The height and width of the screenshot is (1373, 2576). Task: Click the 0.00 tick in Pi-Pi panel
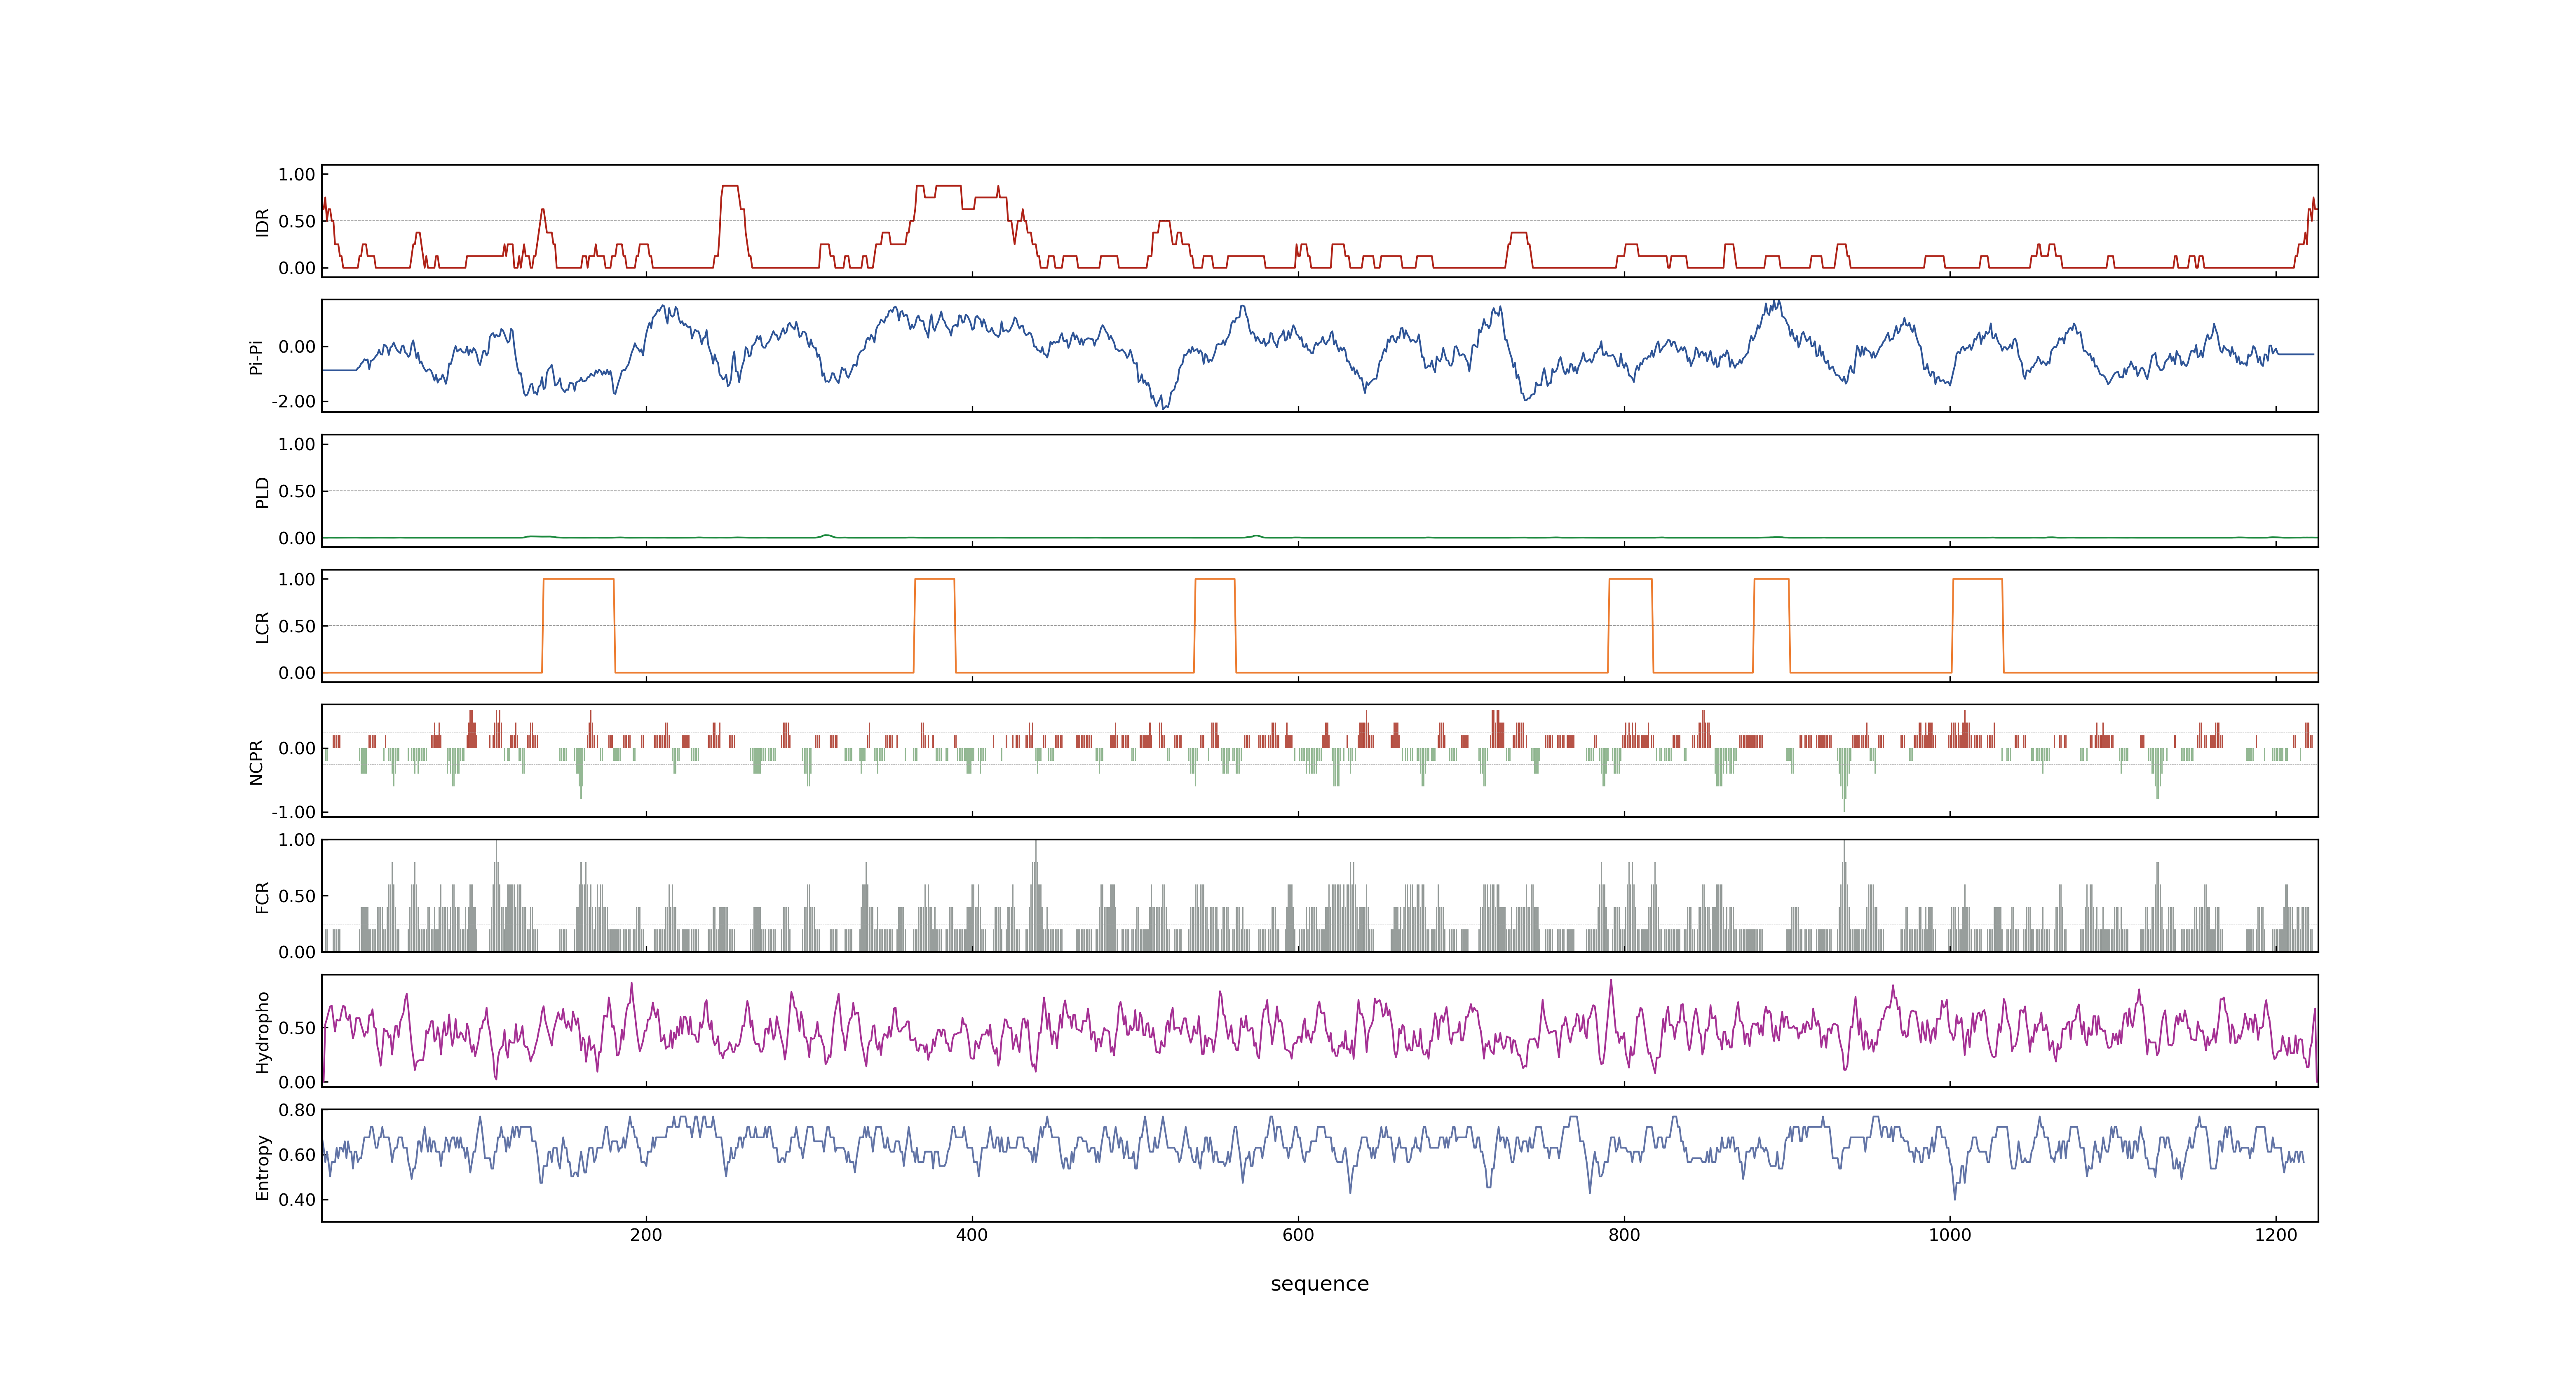(297, 348)
